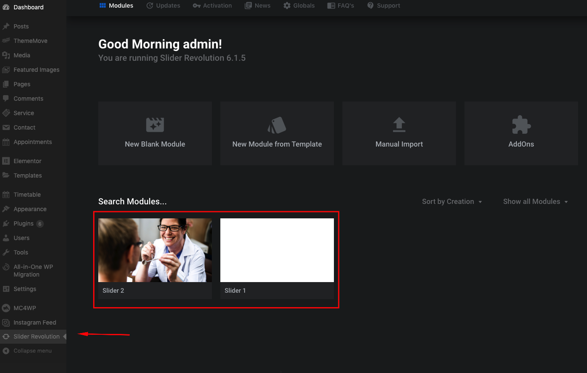
Task: Click the upload arrow Manual Import icon
Action: click(x=399, y=125)
